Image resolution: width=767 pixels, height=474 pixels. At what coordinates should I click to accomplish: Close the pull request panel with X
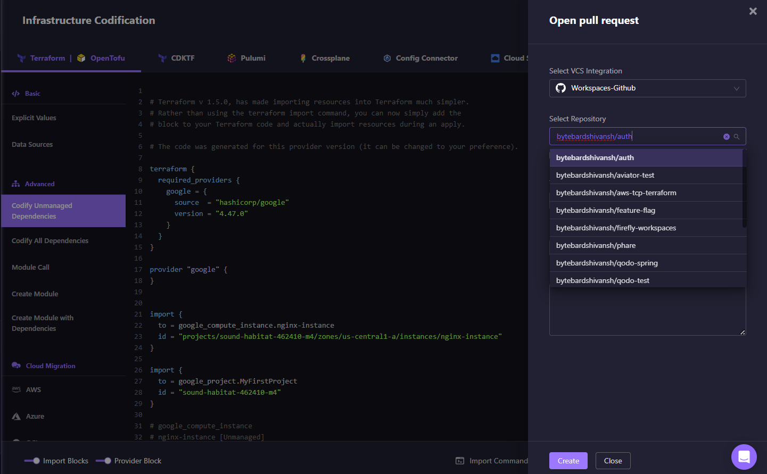[753, 11]
